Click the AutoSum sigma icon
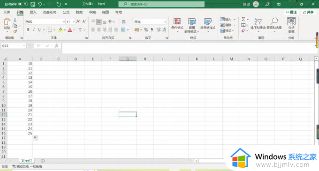The height and width of the screenshot is (171, 319). (243, 19)
